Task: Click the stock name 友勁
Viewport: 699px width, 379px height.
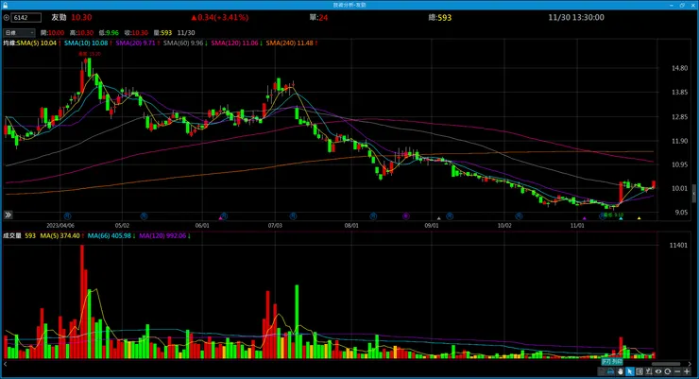Action: tap(59, 17)
